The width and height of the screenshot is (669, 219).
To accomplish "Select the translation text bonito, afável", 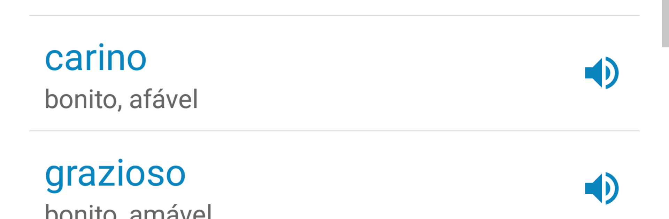I will 121,99.
